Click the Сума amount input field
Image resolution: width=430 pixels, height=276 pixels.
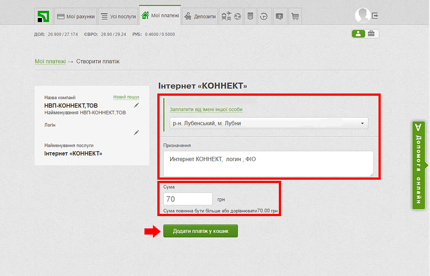coord(188,199)
